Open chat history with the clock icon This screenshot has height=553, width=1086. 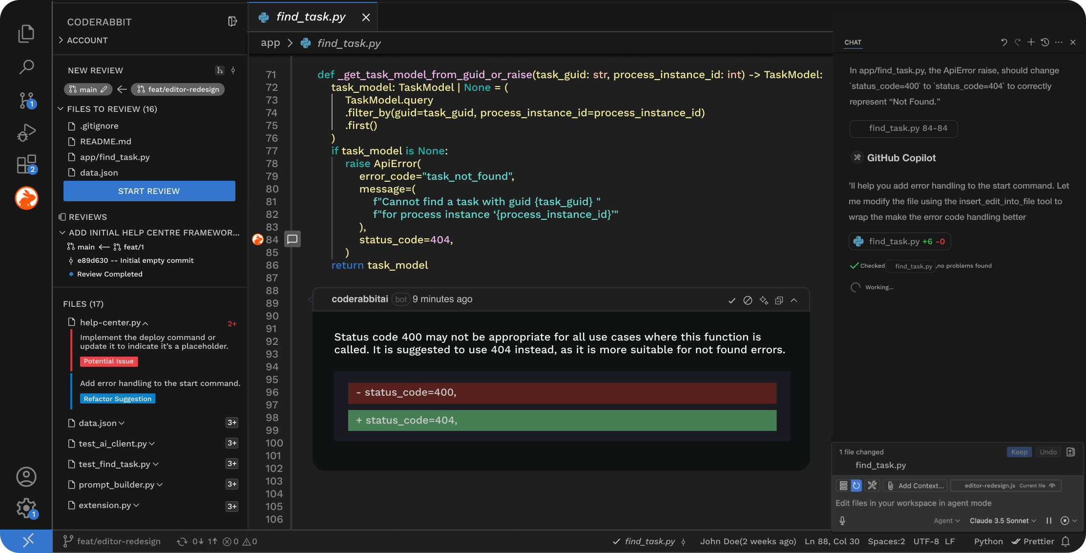[x=1044, y=42]
